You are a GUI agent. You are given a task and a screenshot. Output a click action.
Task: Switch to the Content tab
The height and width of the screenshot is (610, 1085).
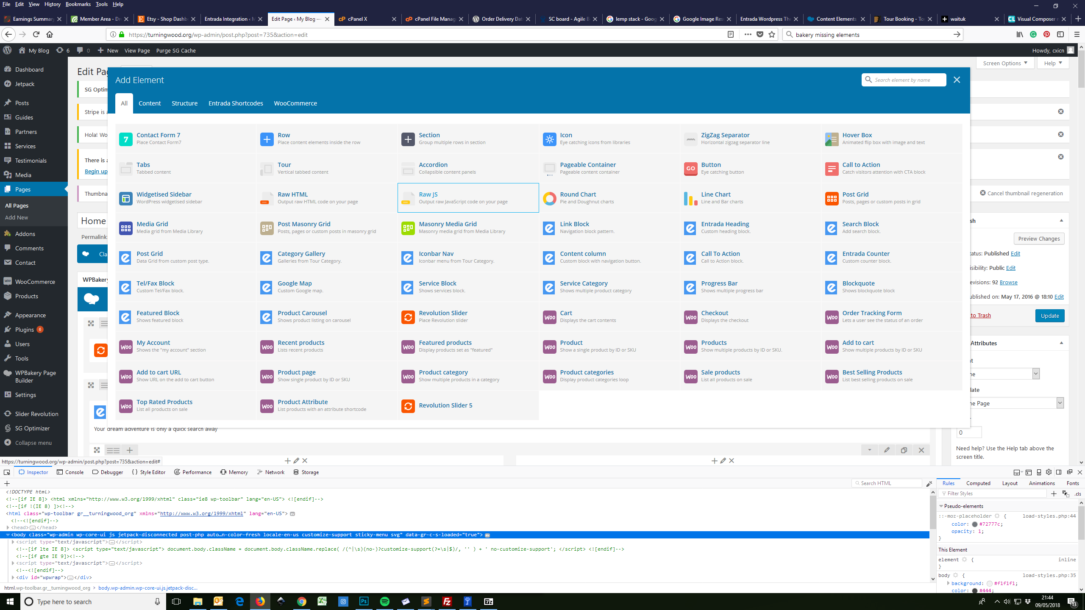tap(150, 103)
